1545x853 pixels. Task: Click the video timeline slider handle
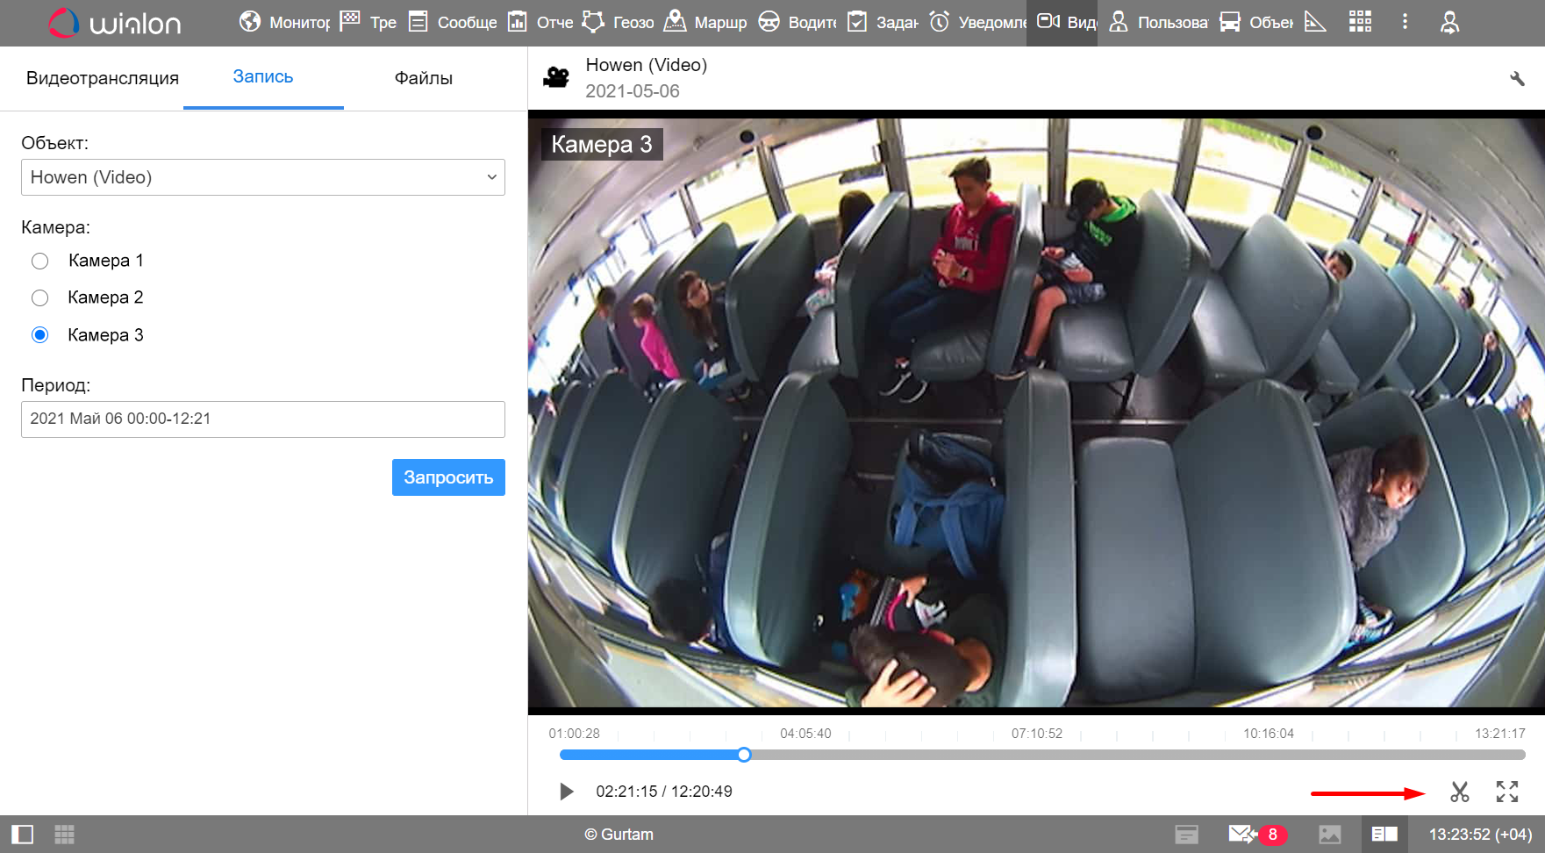click(744, 755)
